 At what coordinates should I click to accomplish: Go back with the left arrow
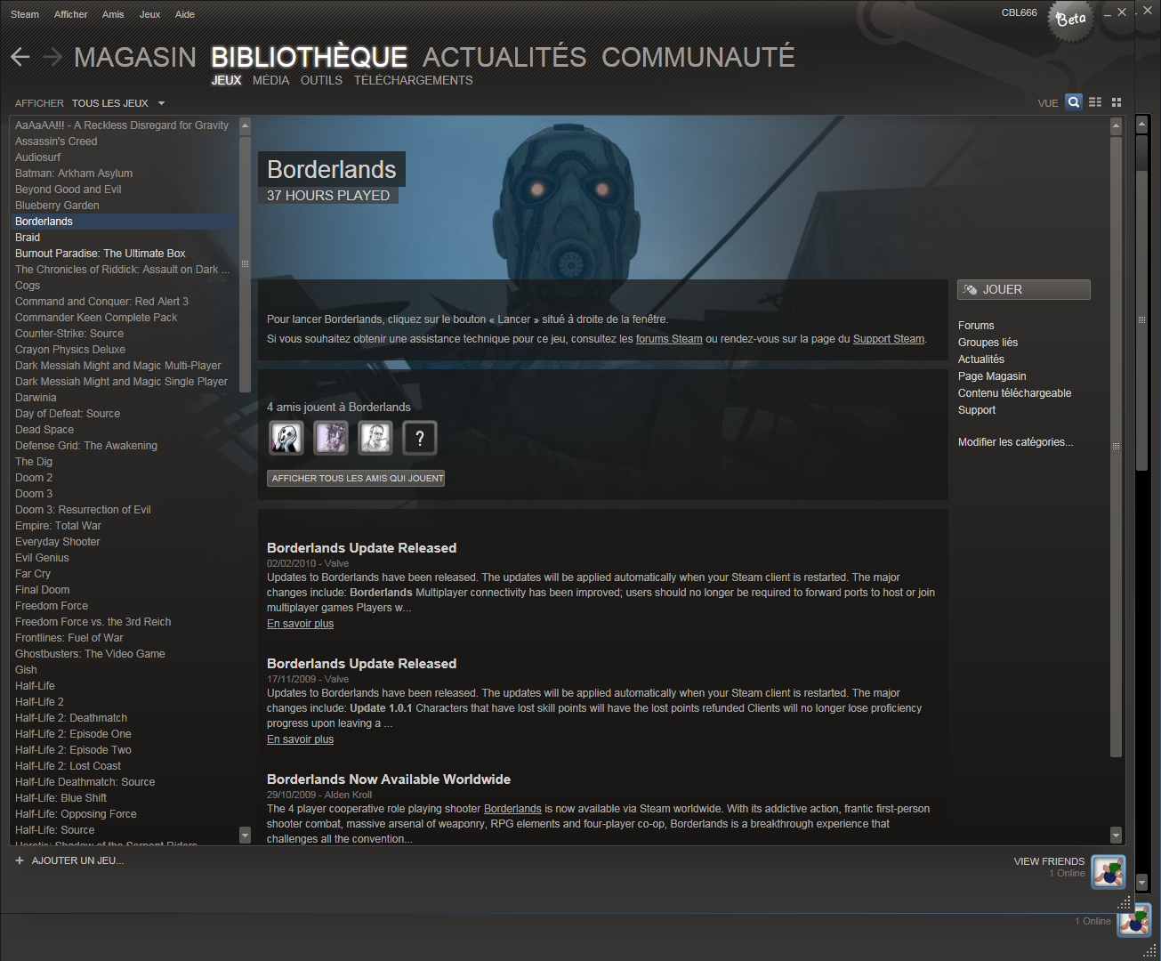20,57
